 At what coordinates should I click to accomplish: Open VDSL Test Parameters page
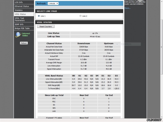pos(24,19)
